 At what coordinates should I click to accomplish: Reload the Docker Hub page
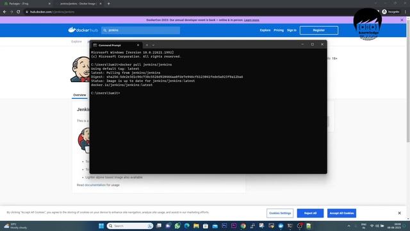tap(19, 12)
